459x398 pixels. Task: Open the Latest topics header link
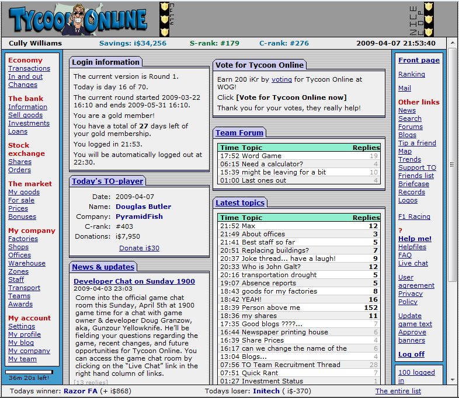coord(240,203)
